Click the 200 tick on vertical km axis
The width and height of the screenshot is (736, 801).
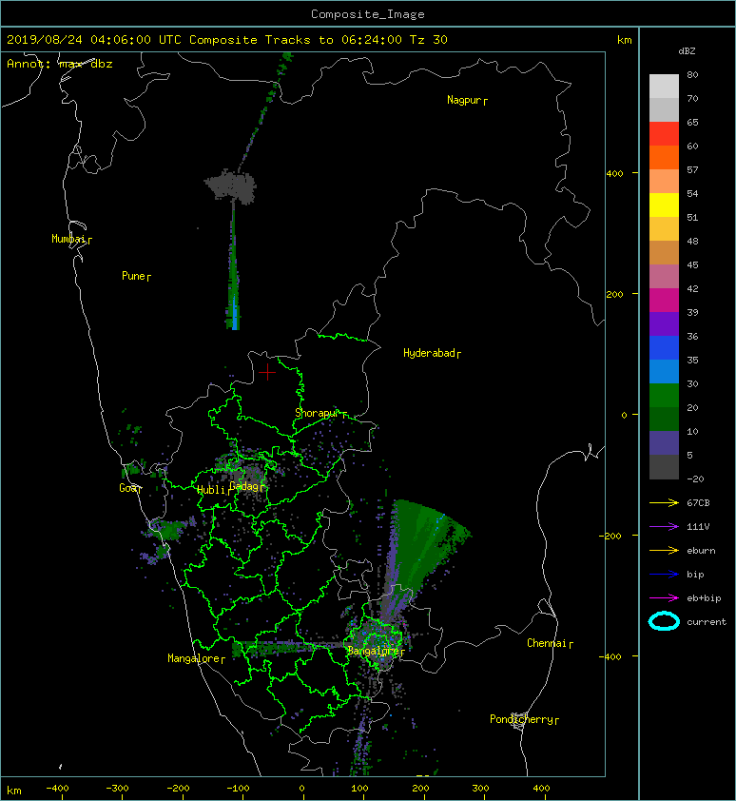(x=615, y=294)
